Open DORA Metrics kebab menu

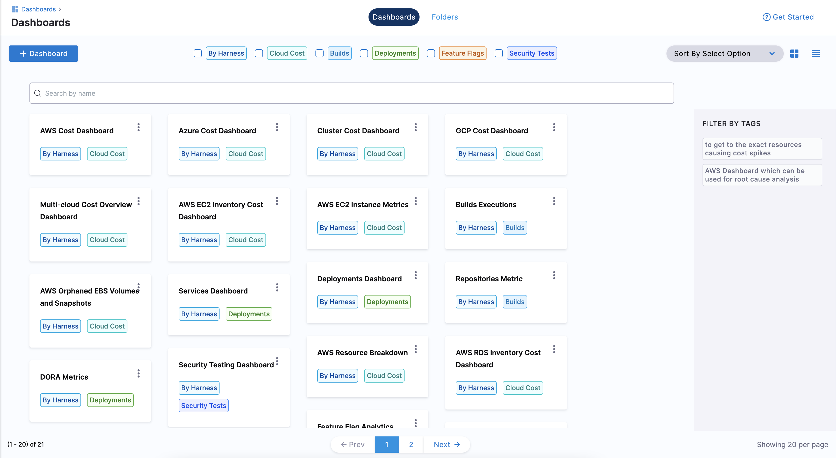[x=139, y=374]
